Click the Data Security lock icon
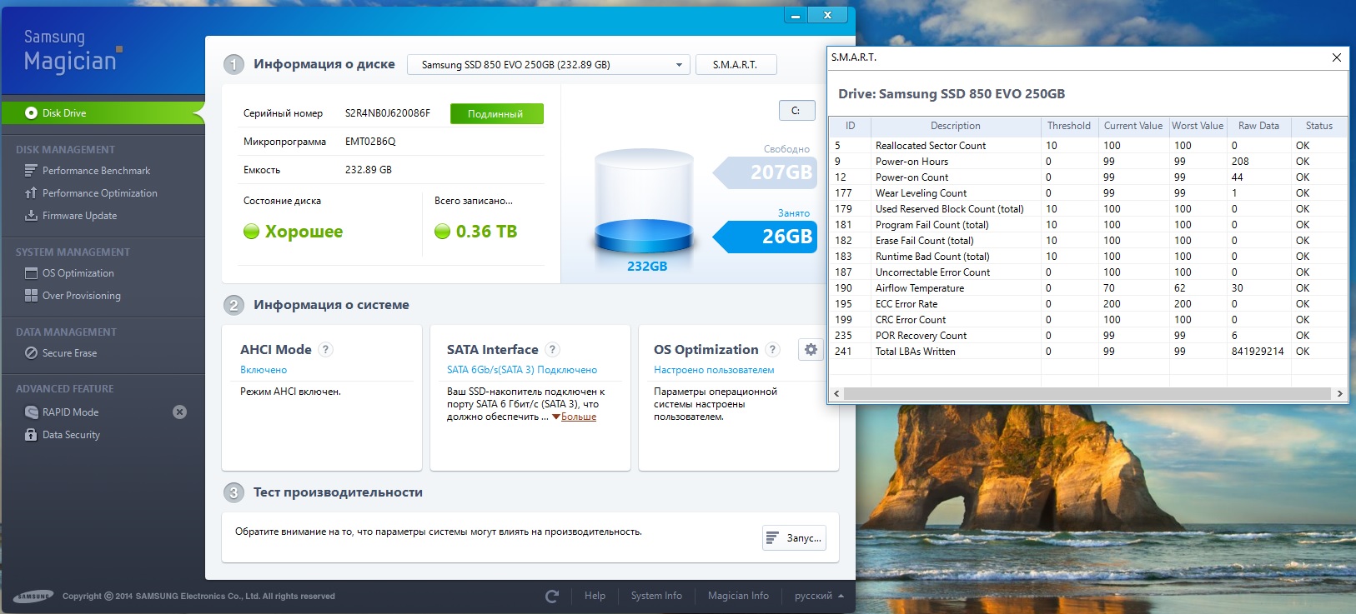The image size is (1356, 614). (x=31, y=435)
